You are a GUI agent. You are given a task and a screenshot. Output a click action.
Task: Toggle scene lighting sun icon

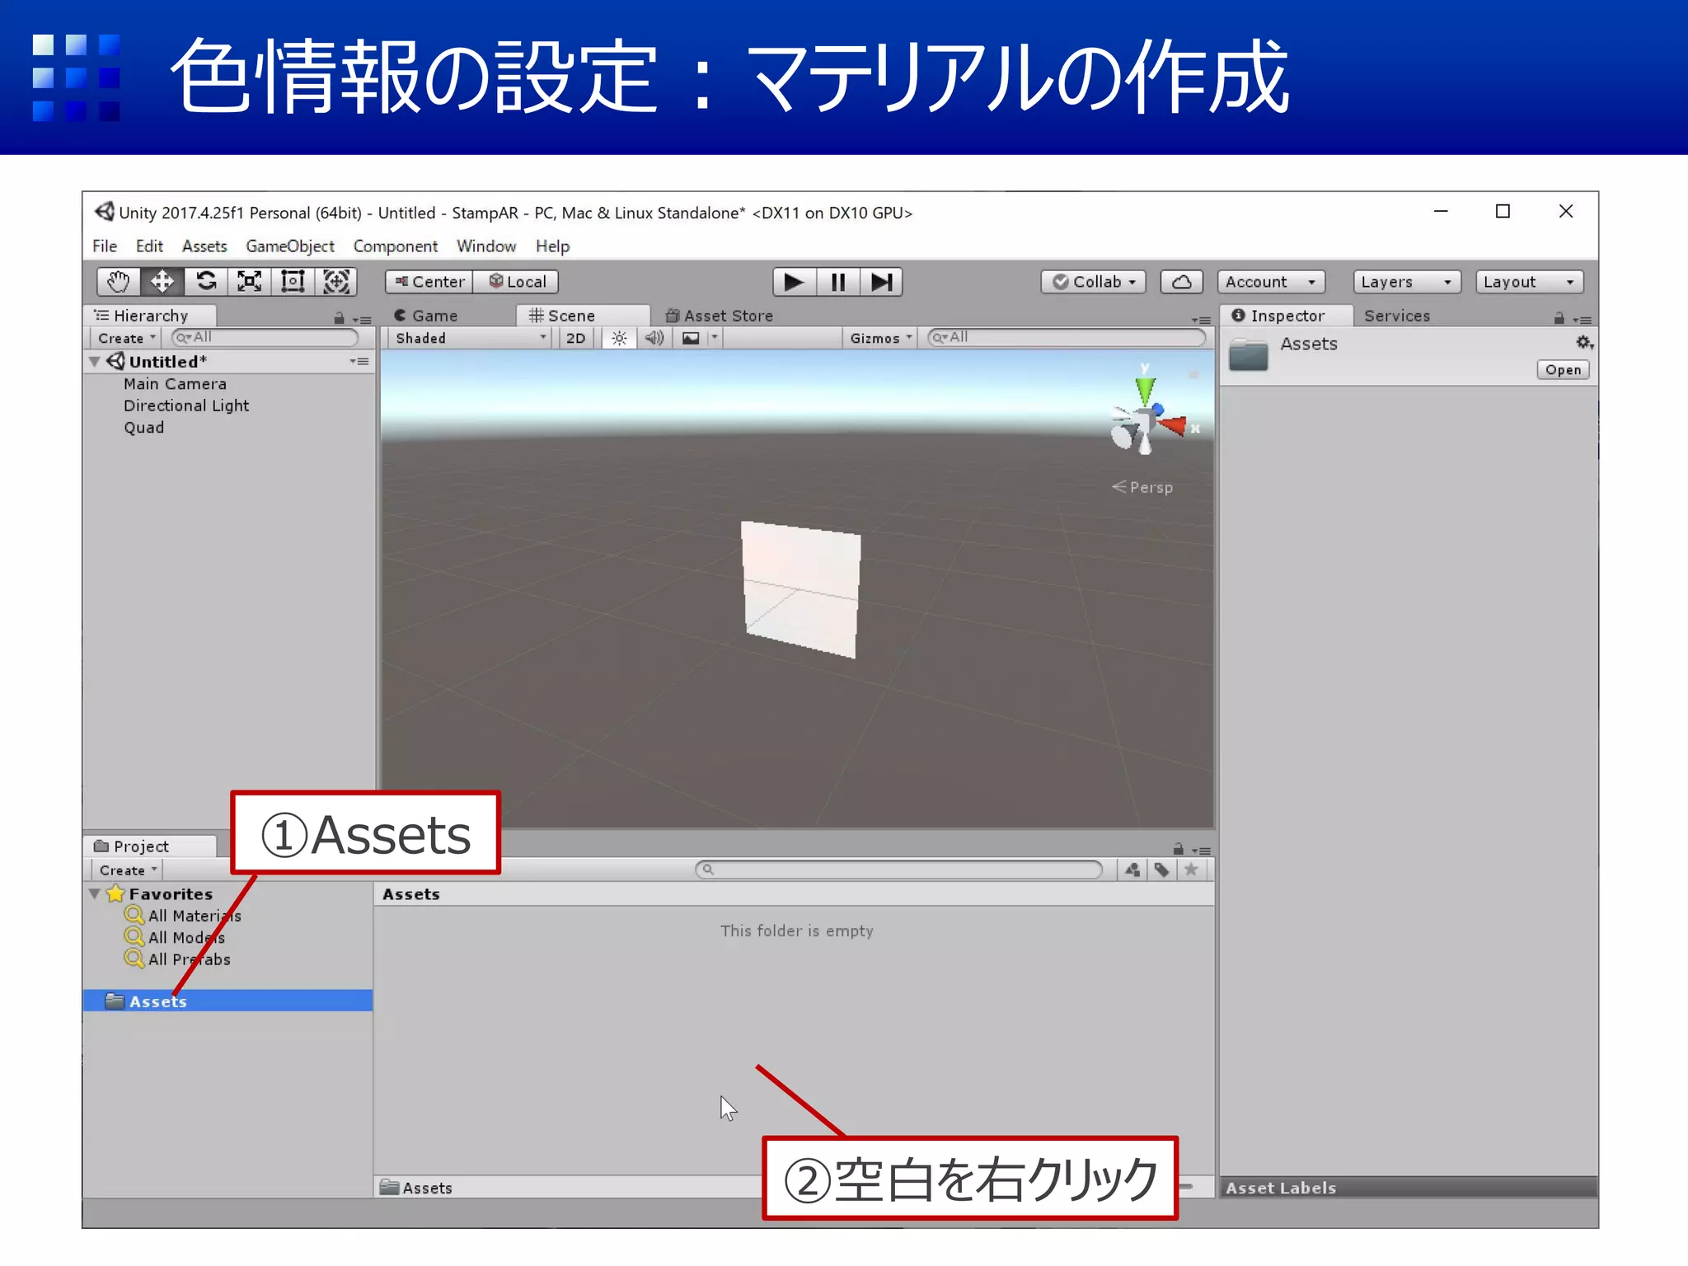click(x=619, y=338)
